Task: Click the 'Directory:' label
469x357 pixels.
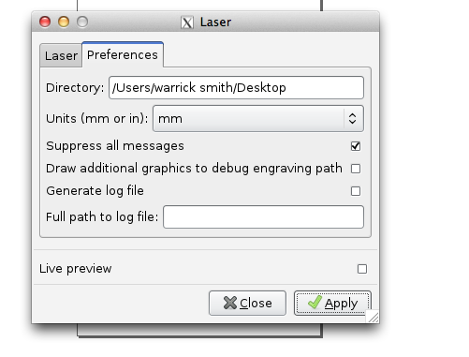Action: tap(75, 88)
